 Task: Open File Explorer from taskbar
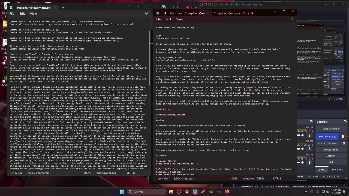click(171, 192)
